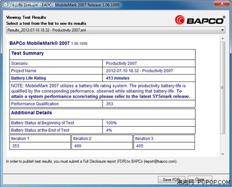Click the vertical scrollbar thumb
232x187 pixels.
tap(223, 87)
